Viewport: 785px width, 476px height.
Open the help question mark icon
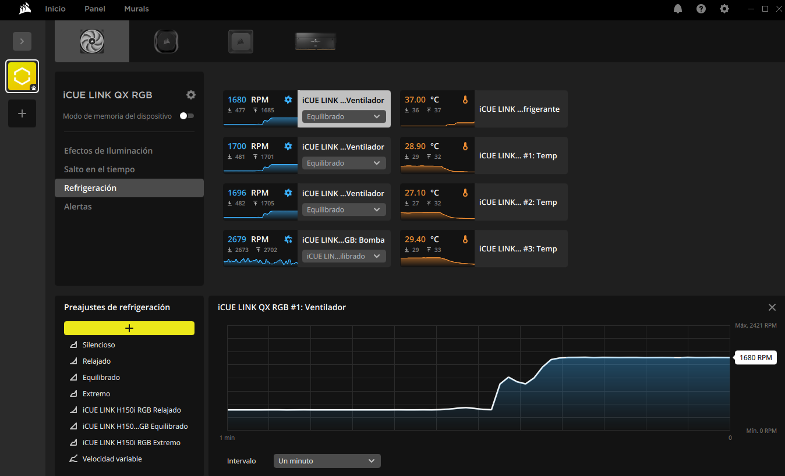click(x=701, y=9)
